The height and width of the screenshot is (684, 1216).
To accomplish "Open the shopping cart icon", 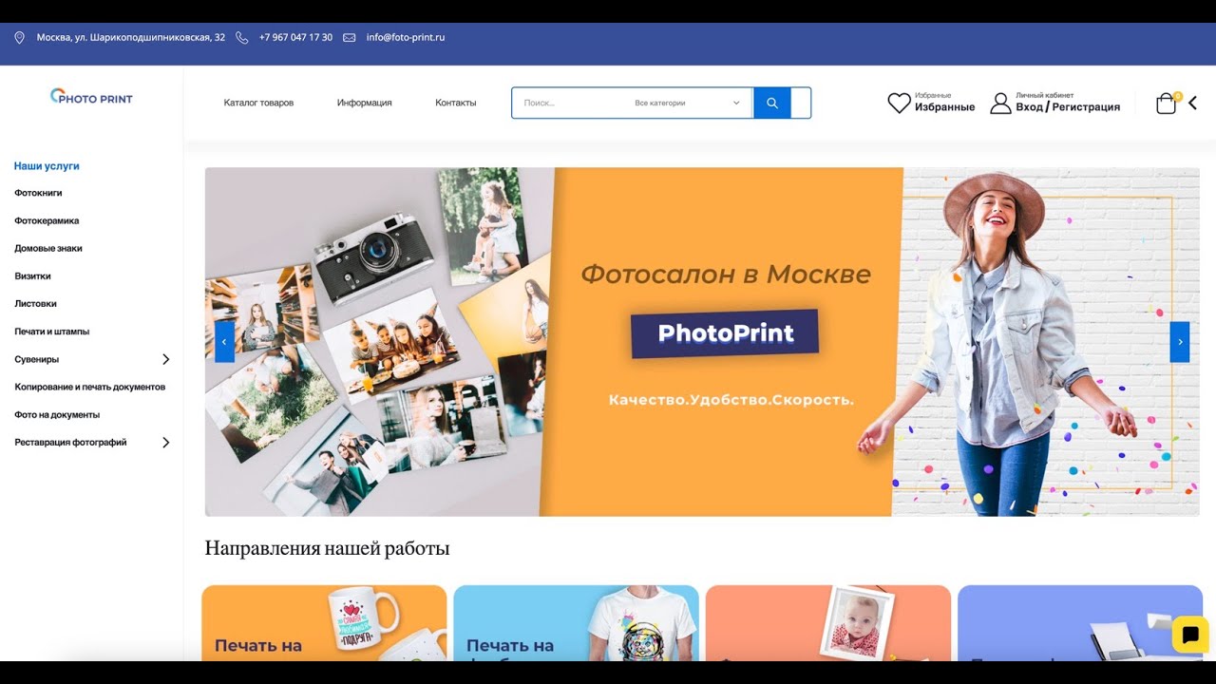I will pos(1167,103).
